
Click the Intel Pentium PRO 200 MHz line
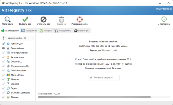pyautogui.click(x=103, y=46)
